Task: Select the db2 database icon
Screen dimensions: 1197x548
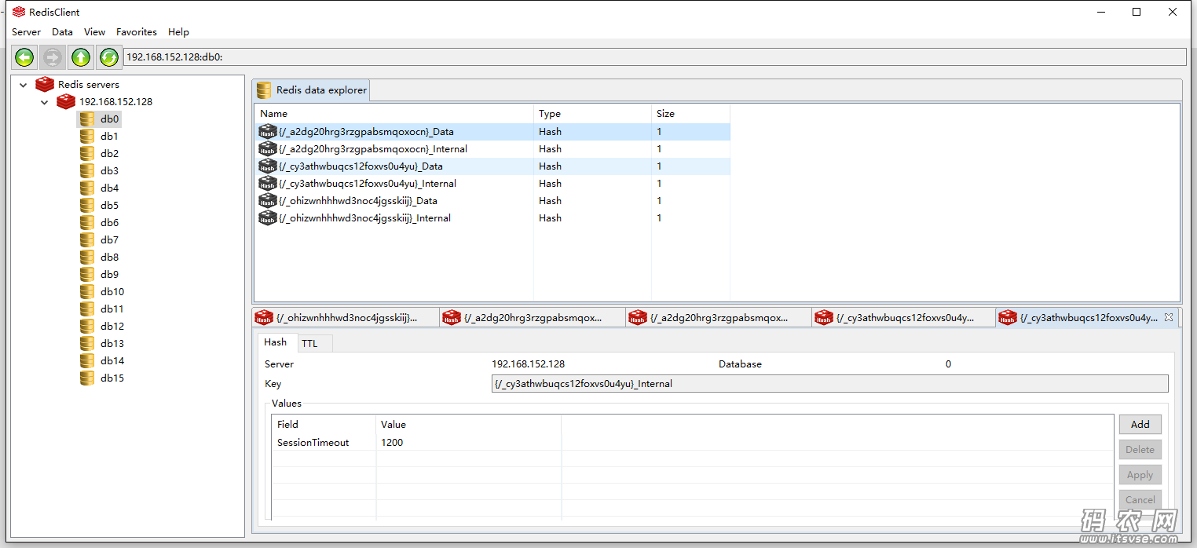Action: (x=87, y=154)
